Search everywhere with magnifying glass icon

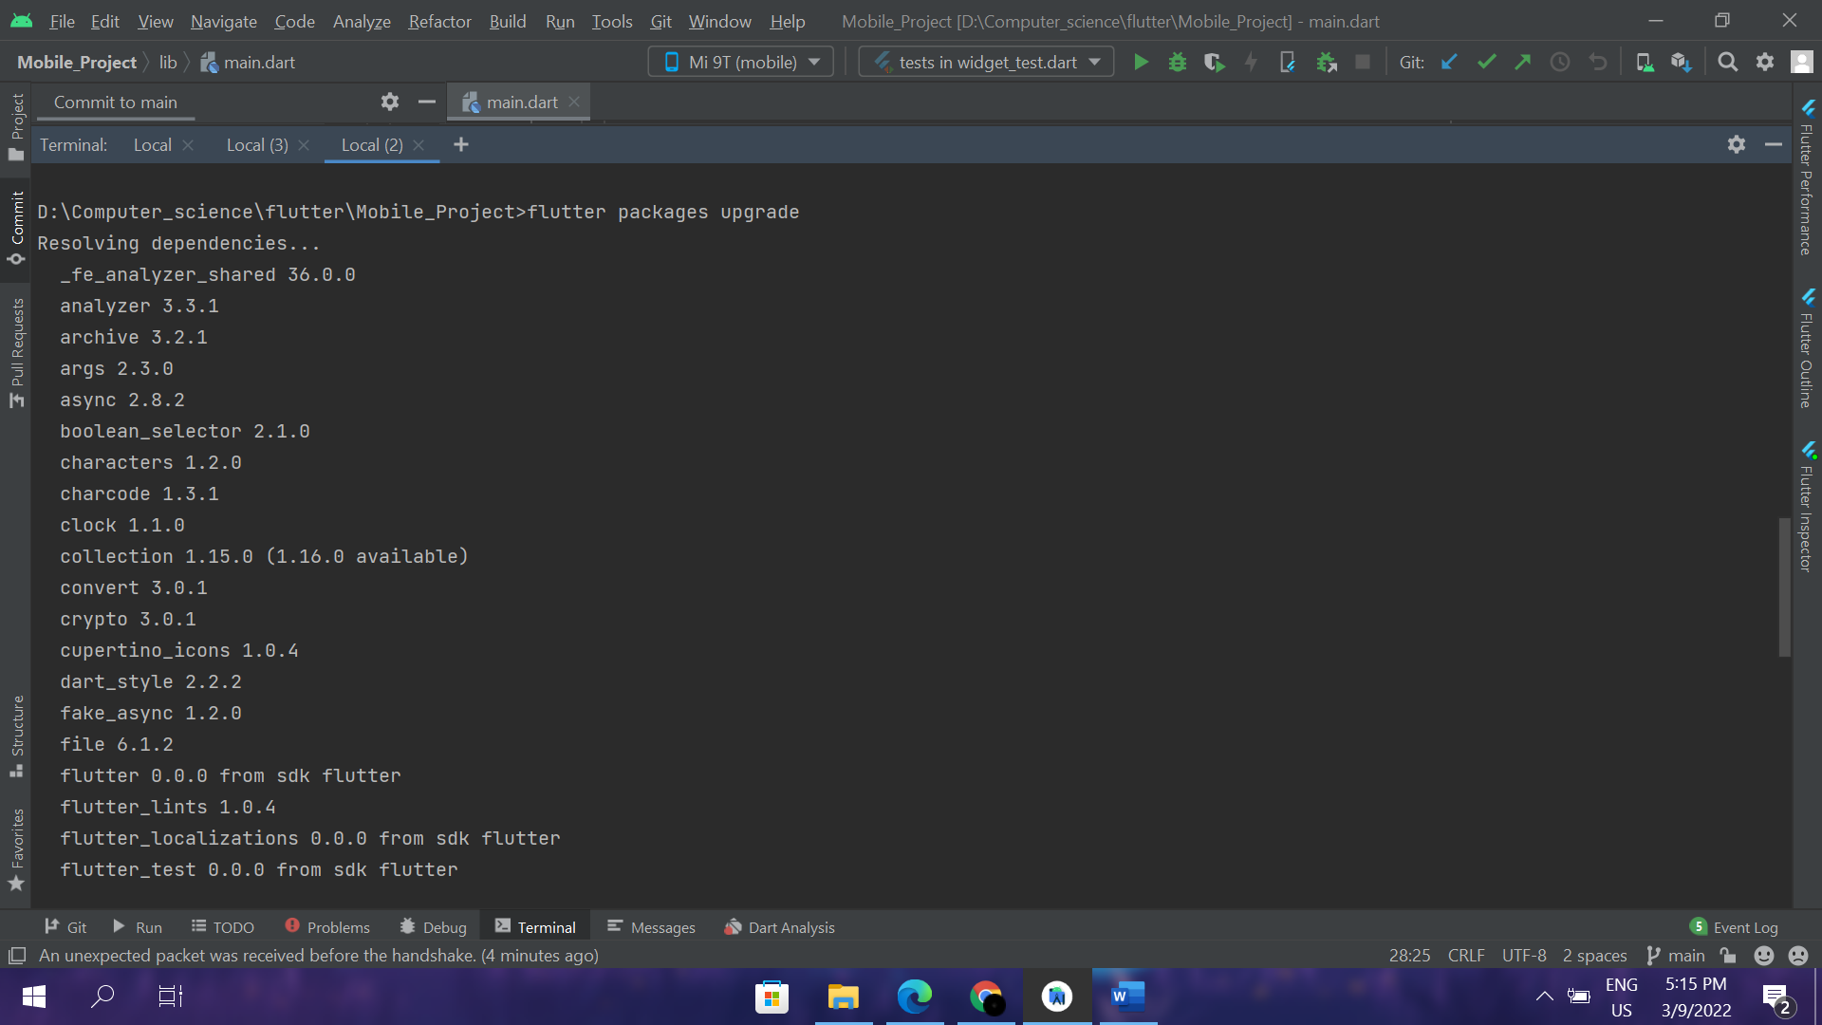click(x=1728, y=63)
